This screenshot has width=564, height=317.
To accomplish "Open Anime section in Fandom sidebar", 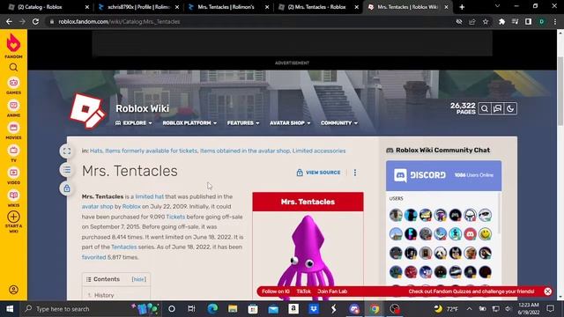I will tap(13, 108).
